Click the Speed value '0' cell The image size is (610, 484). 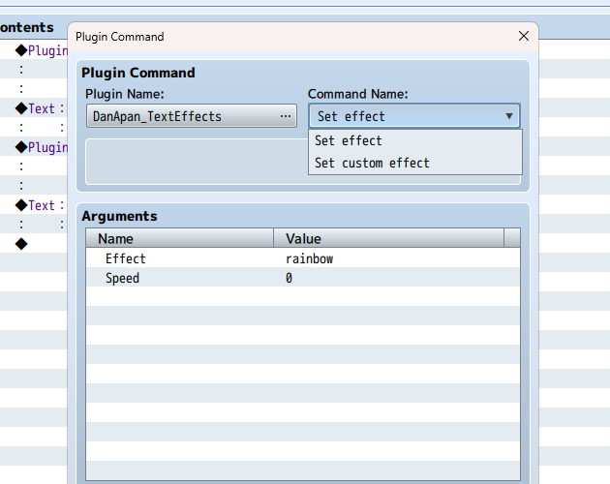pyautogui.click(x=289, y=278)
